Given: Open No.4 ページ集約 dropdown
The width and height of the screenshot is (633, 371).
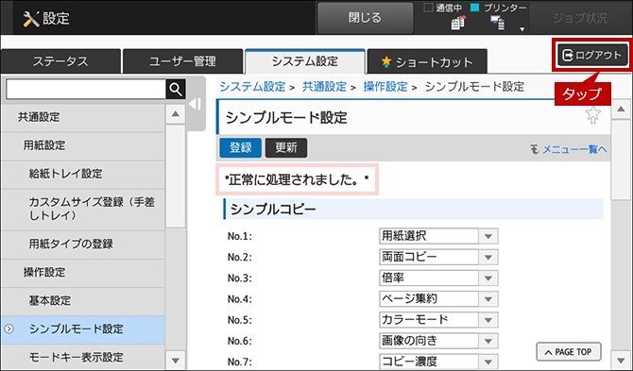Looking at the screenshot, I should coord(438,299).
